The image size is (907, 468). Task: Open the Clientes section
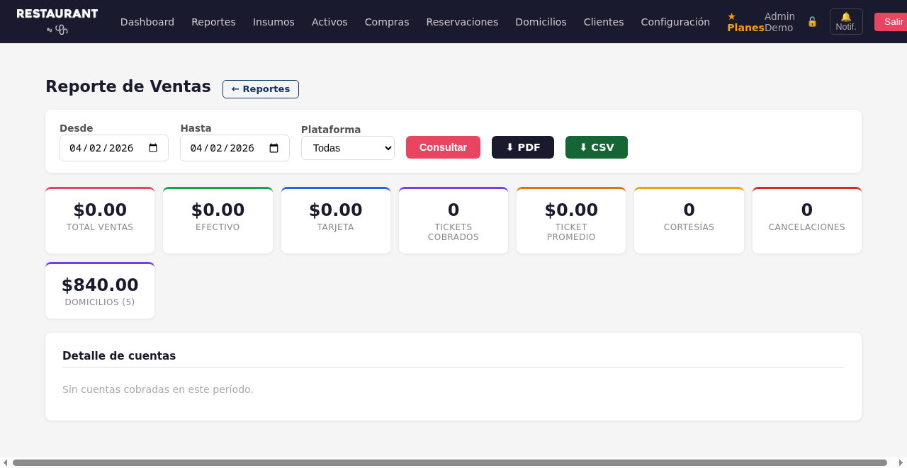(x=604, y=22)
